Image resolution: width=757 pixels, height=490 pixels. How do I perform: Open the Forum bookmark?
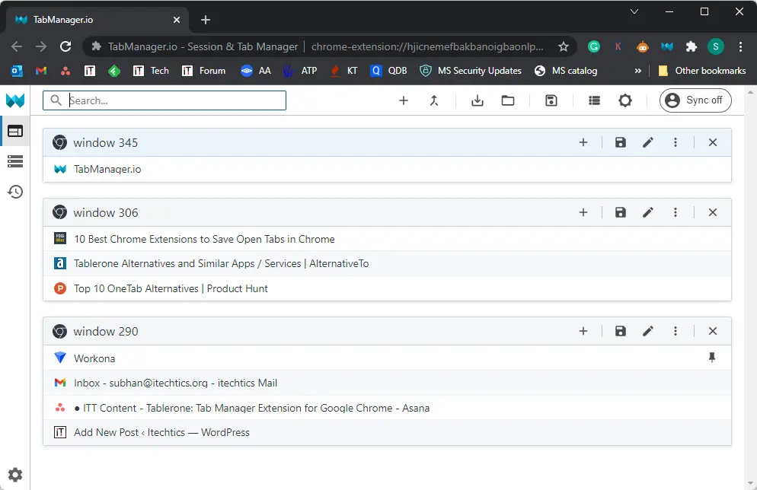pyautogui.click(x=203, y=71)
